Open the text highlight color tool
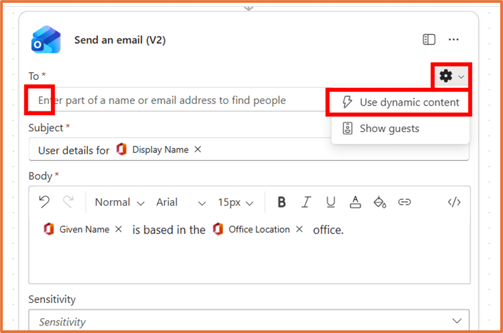Screen dimensions: 503x333 379,202
